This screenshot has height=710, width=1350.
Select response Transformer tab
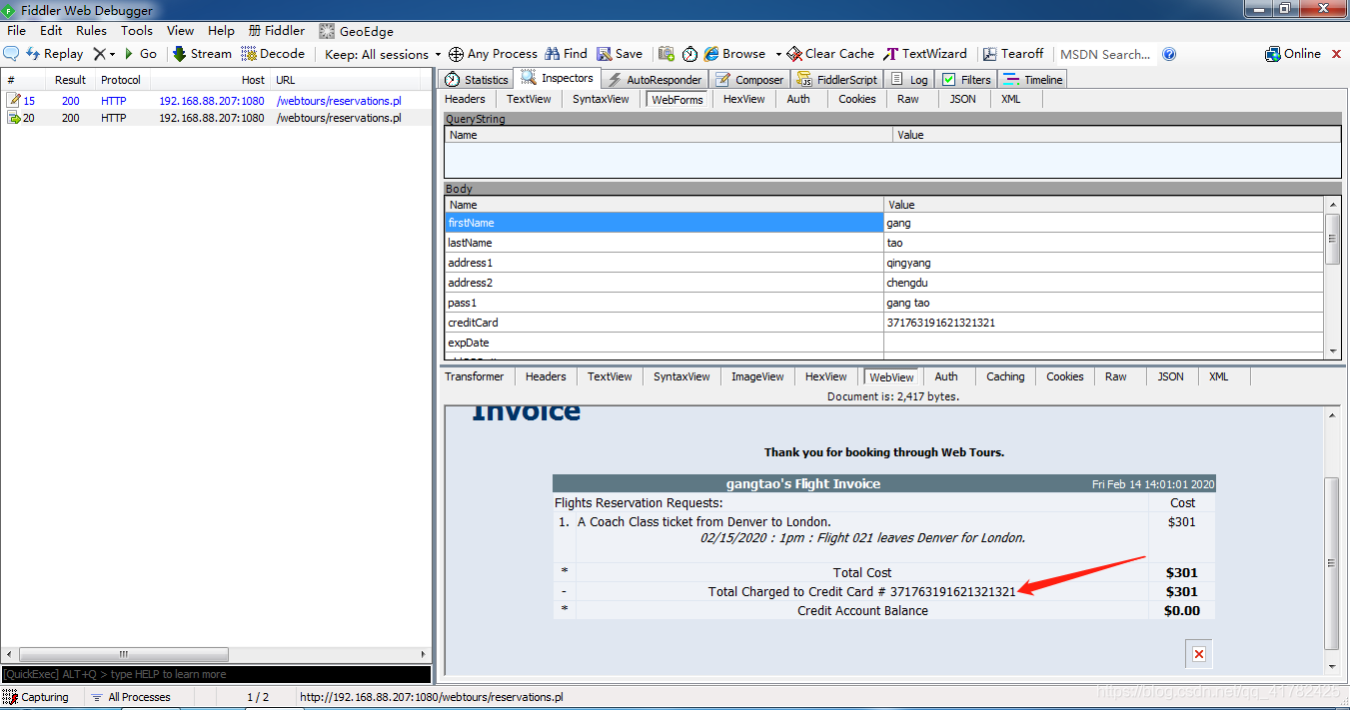475,376
